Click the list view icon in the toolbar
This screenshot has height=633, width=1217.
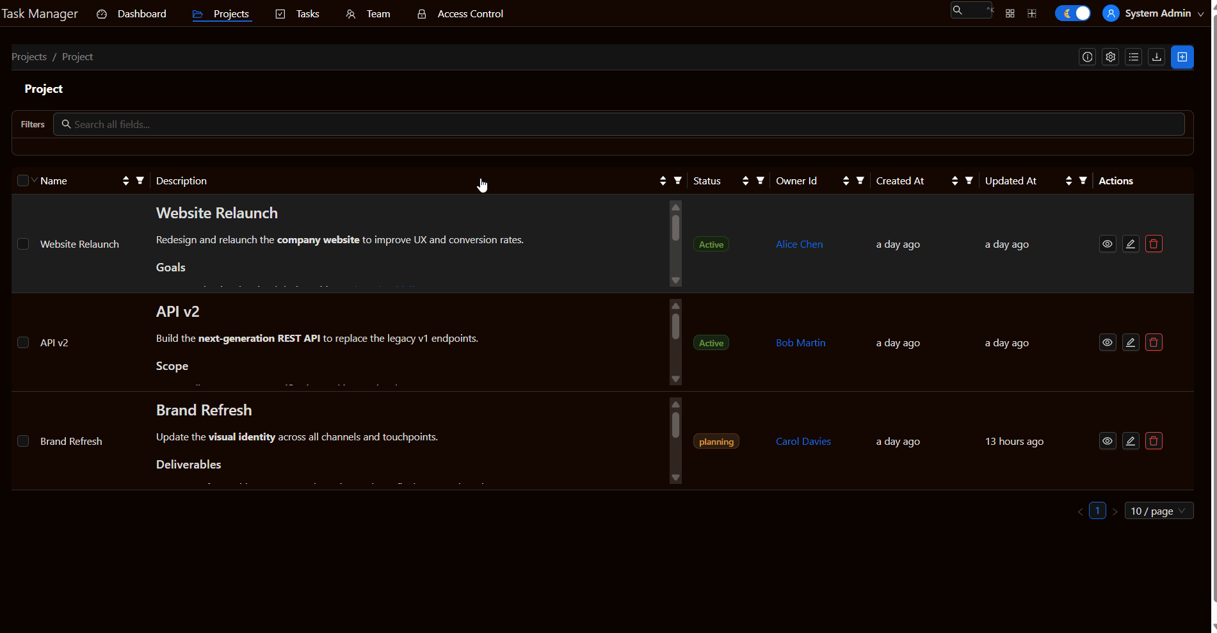[1133, 57]
